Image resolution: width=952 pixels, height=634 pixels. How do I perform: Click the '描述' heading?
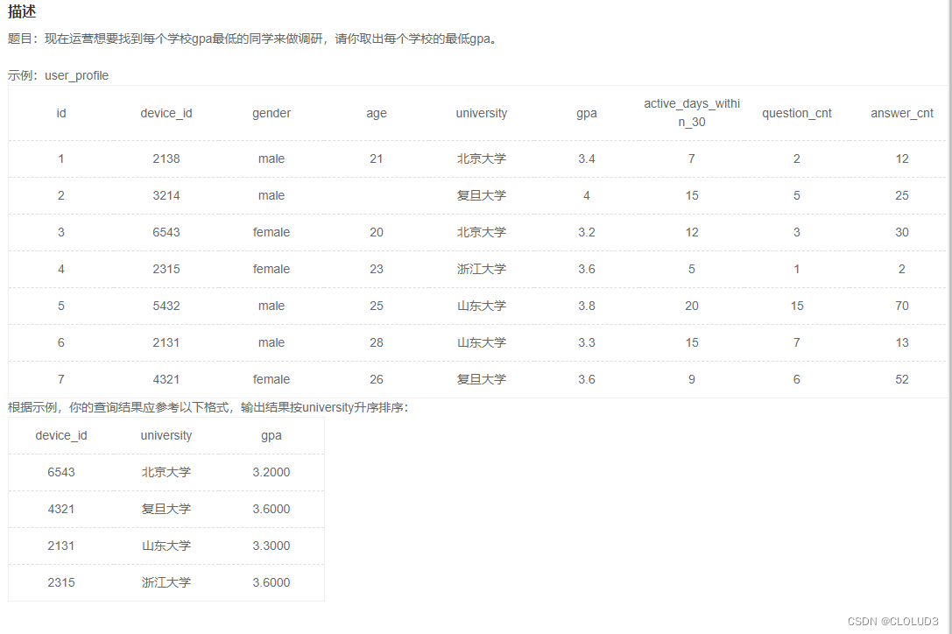22,11
